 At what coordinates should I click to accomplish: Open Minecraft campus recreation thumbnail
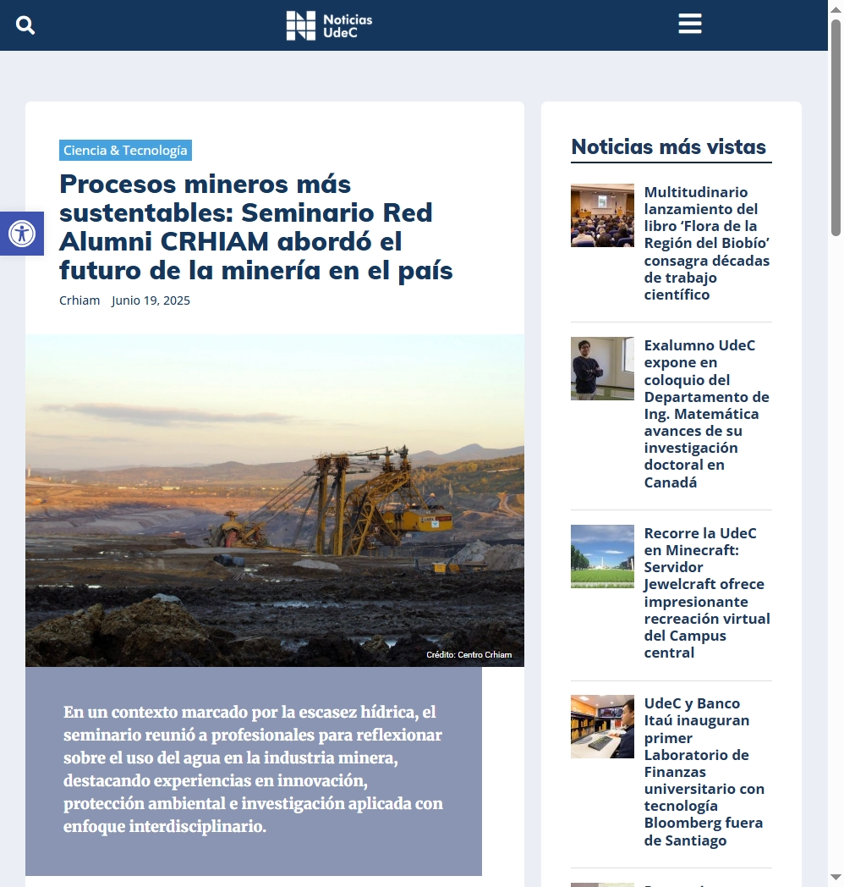[x=603, y=557]
